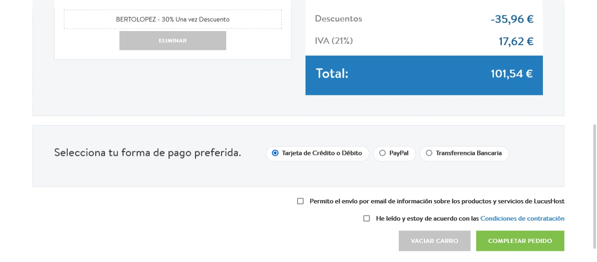Open the Condiciones de contratación link
This screenshot has width=597, height=262.
click(522, 218)
